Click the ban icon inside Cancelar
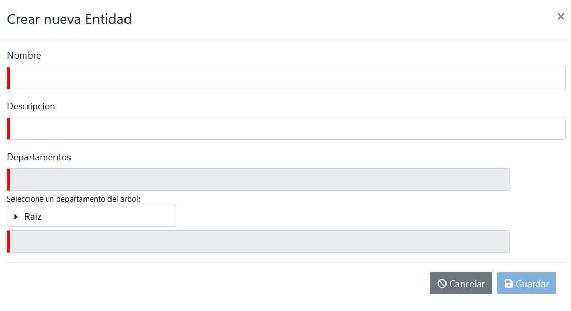 pos(442,284)
